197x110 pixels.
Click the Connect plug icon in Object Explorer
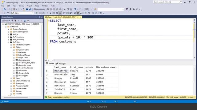tap(12, 21)
